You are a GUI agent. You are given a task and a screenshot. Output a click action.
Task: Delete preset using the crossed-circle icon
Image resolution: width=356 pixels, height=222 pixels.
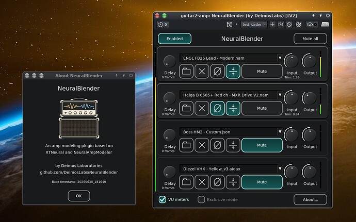tap(289, 25)
